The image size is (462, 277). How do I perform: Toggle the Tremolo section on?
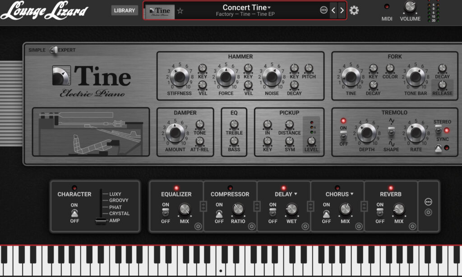tap(343, 134)
